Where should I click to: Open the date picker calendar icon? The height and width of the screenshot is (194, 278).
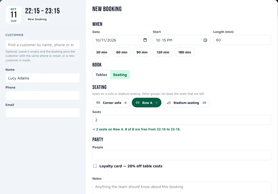pyautogui.click(x=145, y=40)
